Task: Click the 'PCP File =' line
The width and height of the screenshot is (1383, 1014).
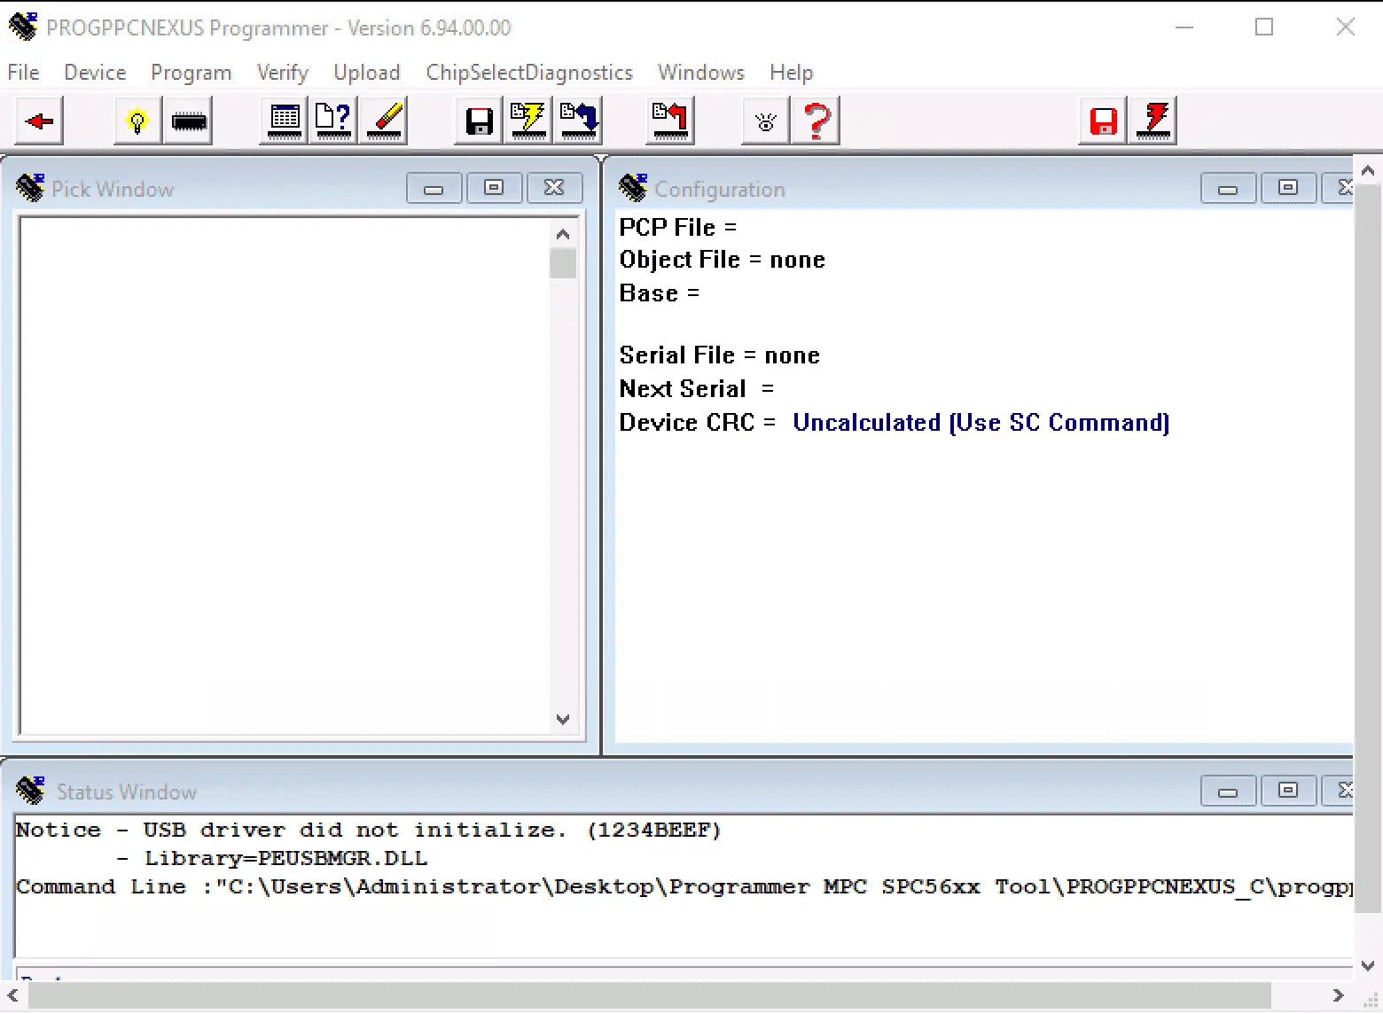Action: pos(678,228)
